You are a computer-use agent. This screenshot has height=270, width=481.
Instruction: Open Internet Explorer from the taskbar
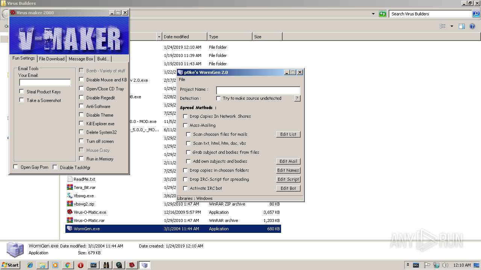pos(30,265)
